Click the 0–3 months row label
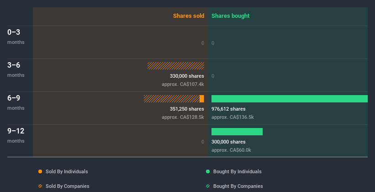The image size is (375, 192). coord(16,37)
